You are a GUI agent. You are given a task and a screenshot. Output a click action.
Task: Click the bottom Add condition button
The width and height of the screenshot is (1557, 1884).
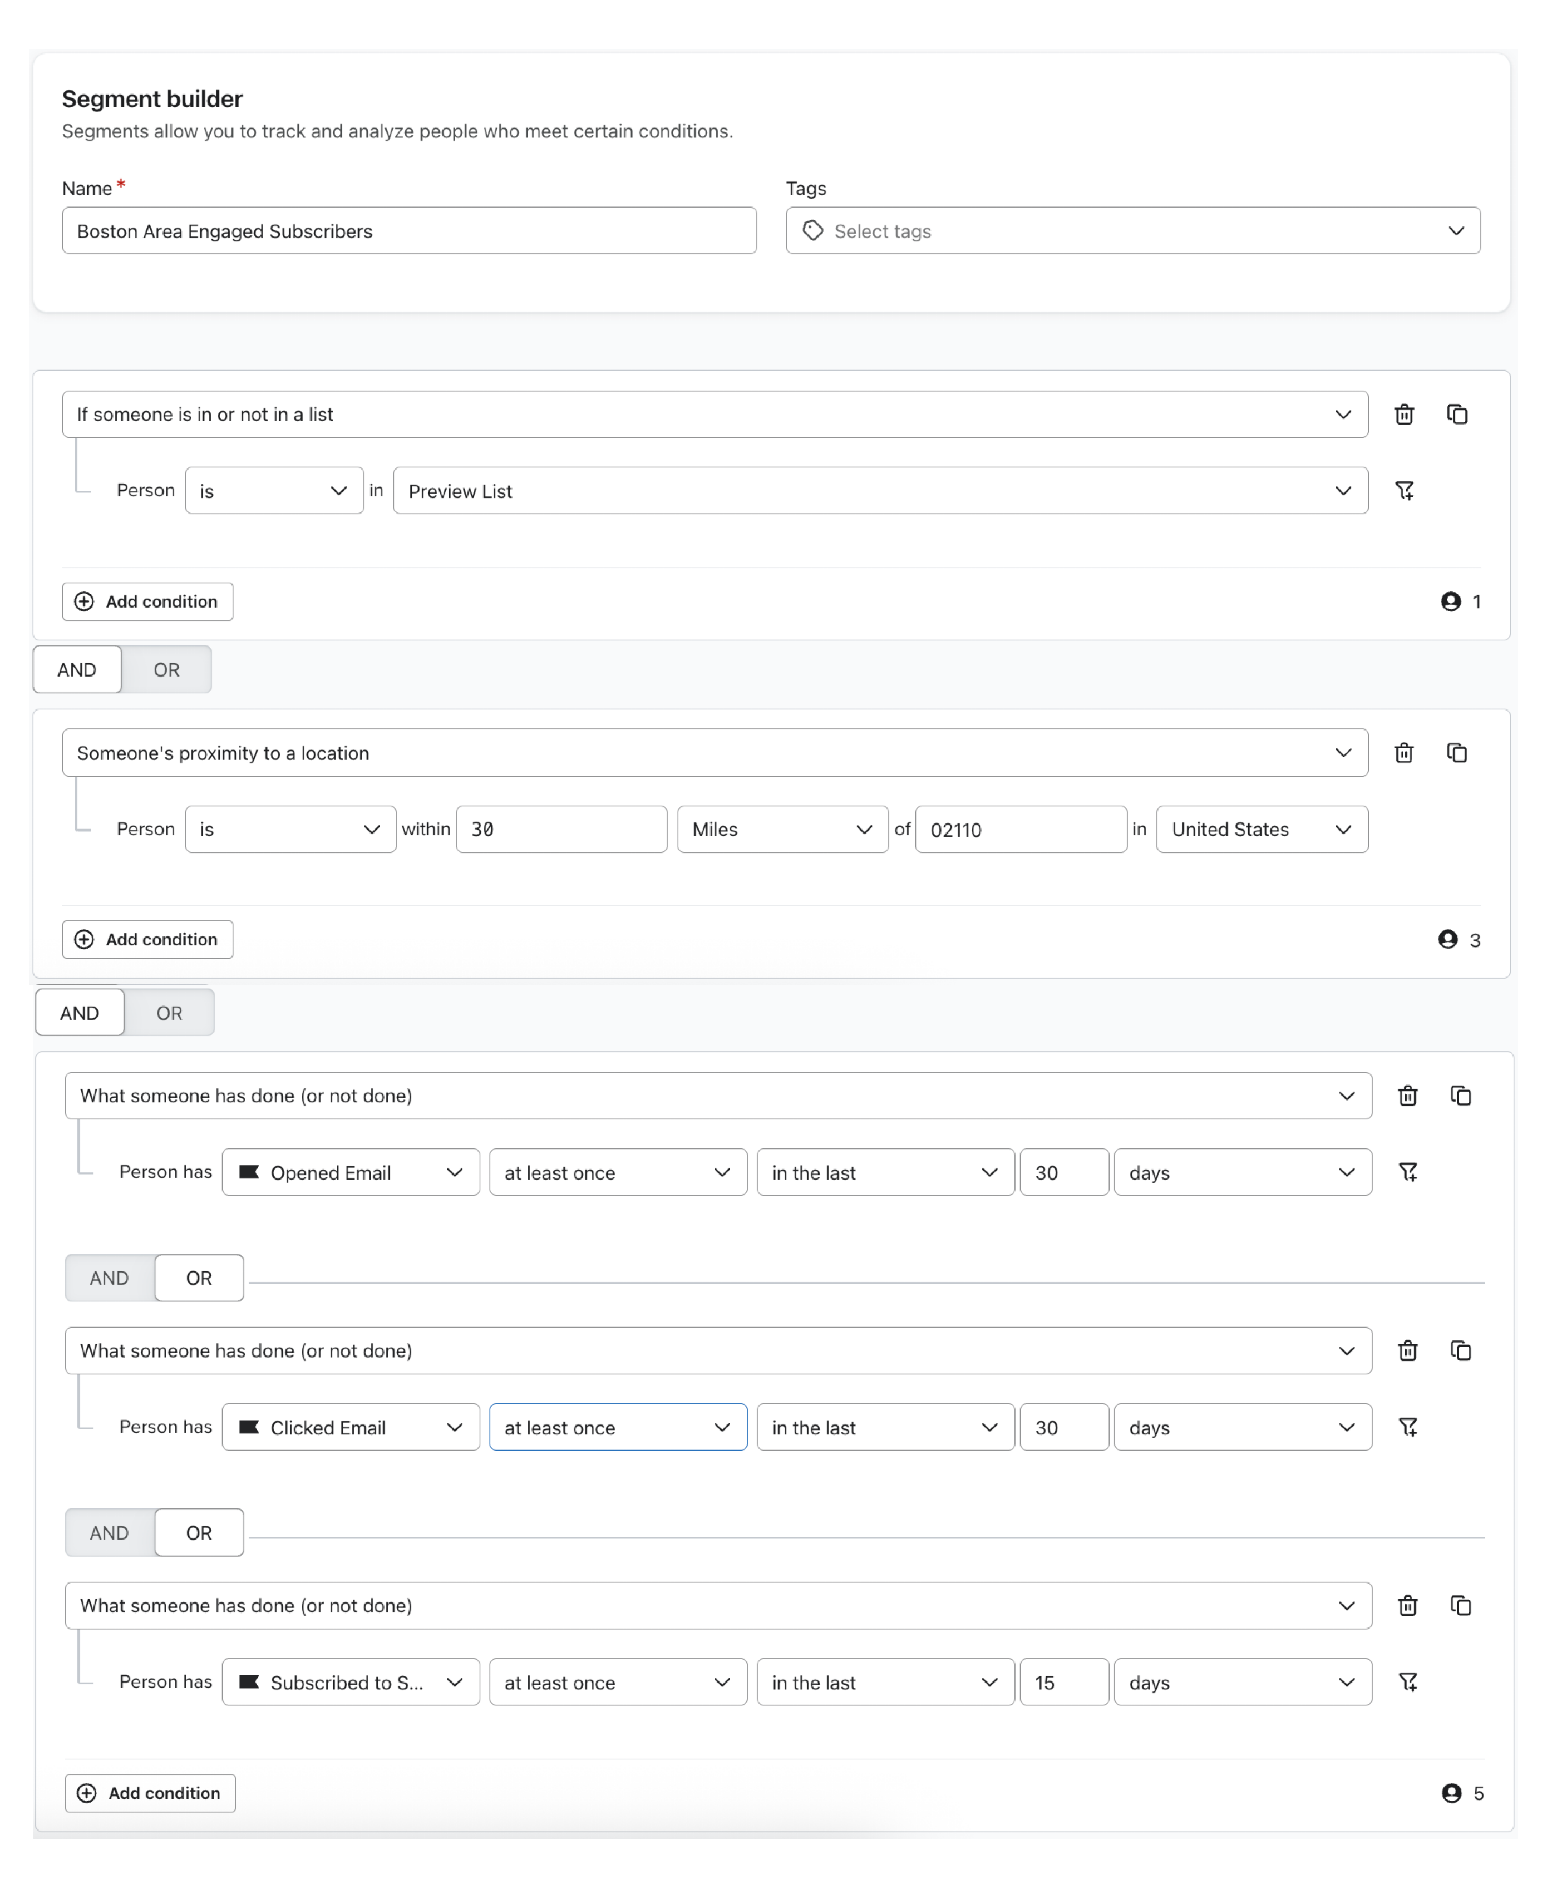[x=150, y=1793]
